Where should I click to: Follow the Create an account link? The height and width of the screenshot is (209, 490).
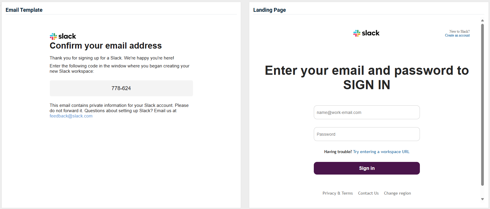(x=457, y=35)
